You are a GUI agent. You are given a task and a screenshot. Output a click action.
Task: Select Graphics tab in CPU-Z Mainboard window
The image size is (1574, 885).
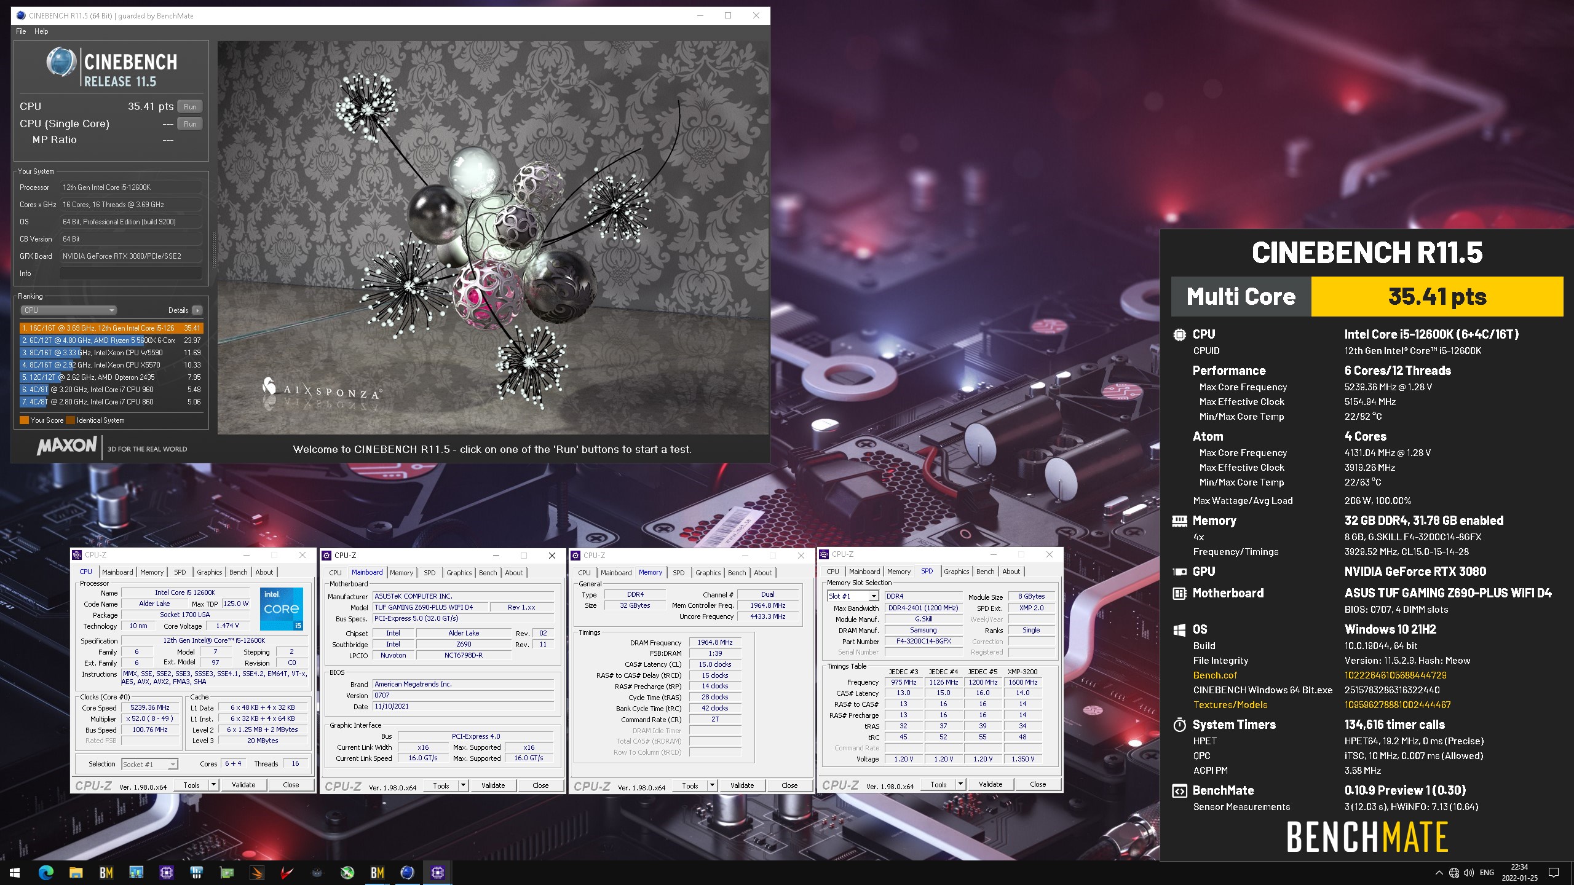click(459, 573)
